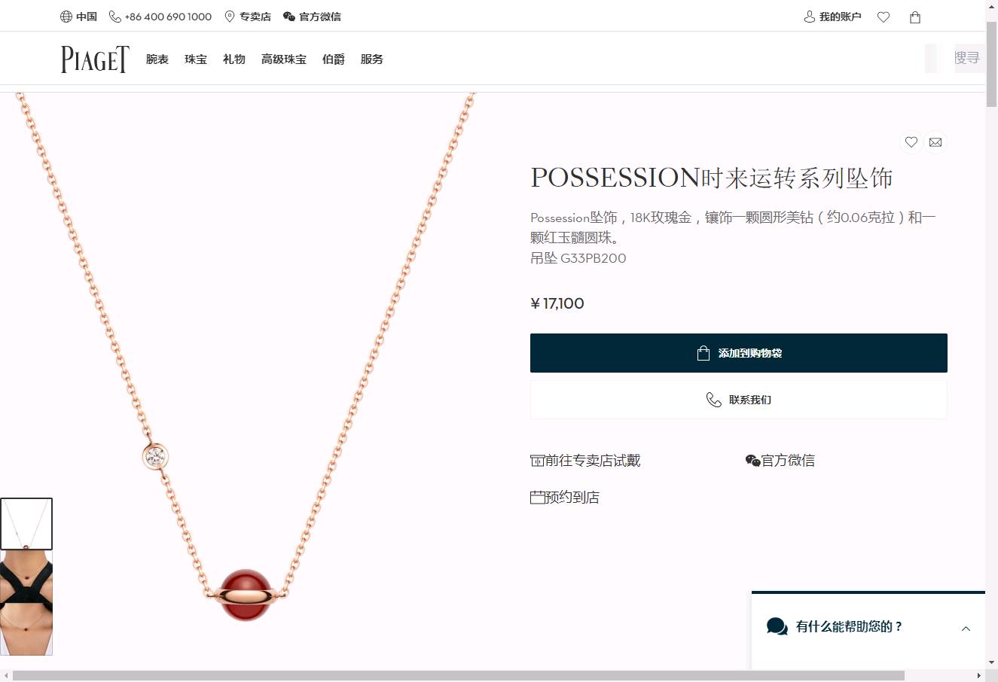Viewport: 998px width, 682px height.
Task: Share product via envelope email icon
Action: tap(935, 142)
